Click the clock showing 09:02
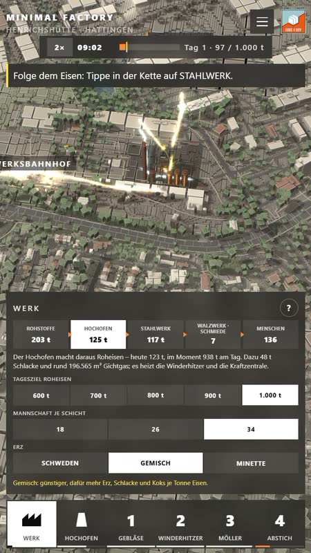This screenshot has width=311, height=553. (90, 48)
